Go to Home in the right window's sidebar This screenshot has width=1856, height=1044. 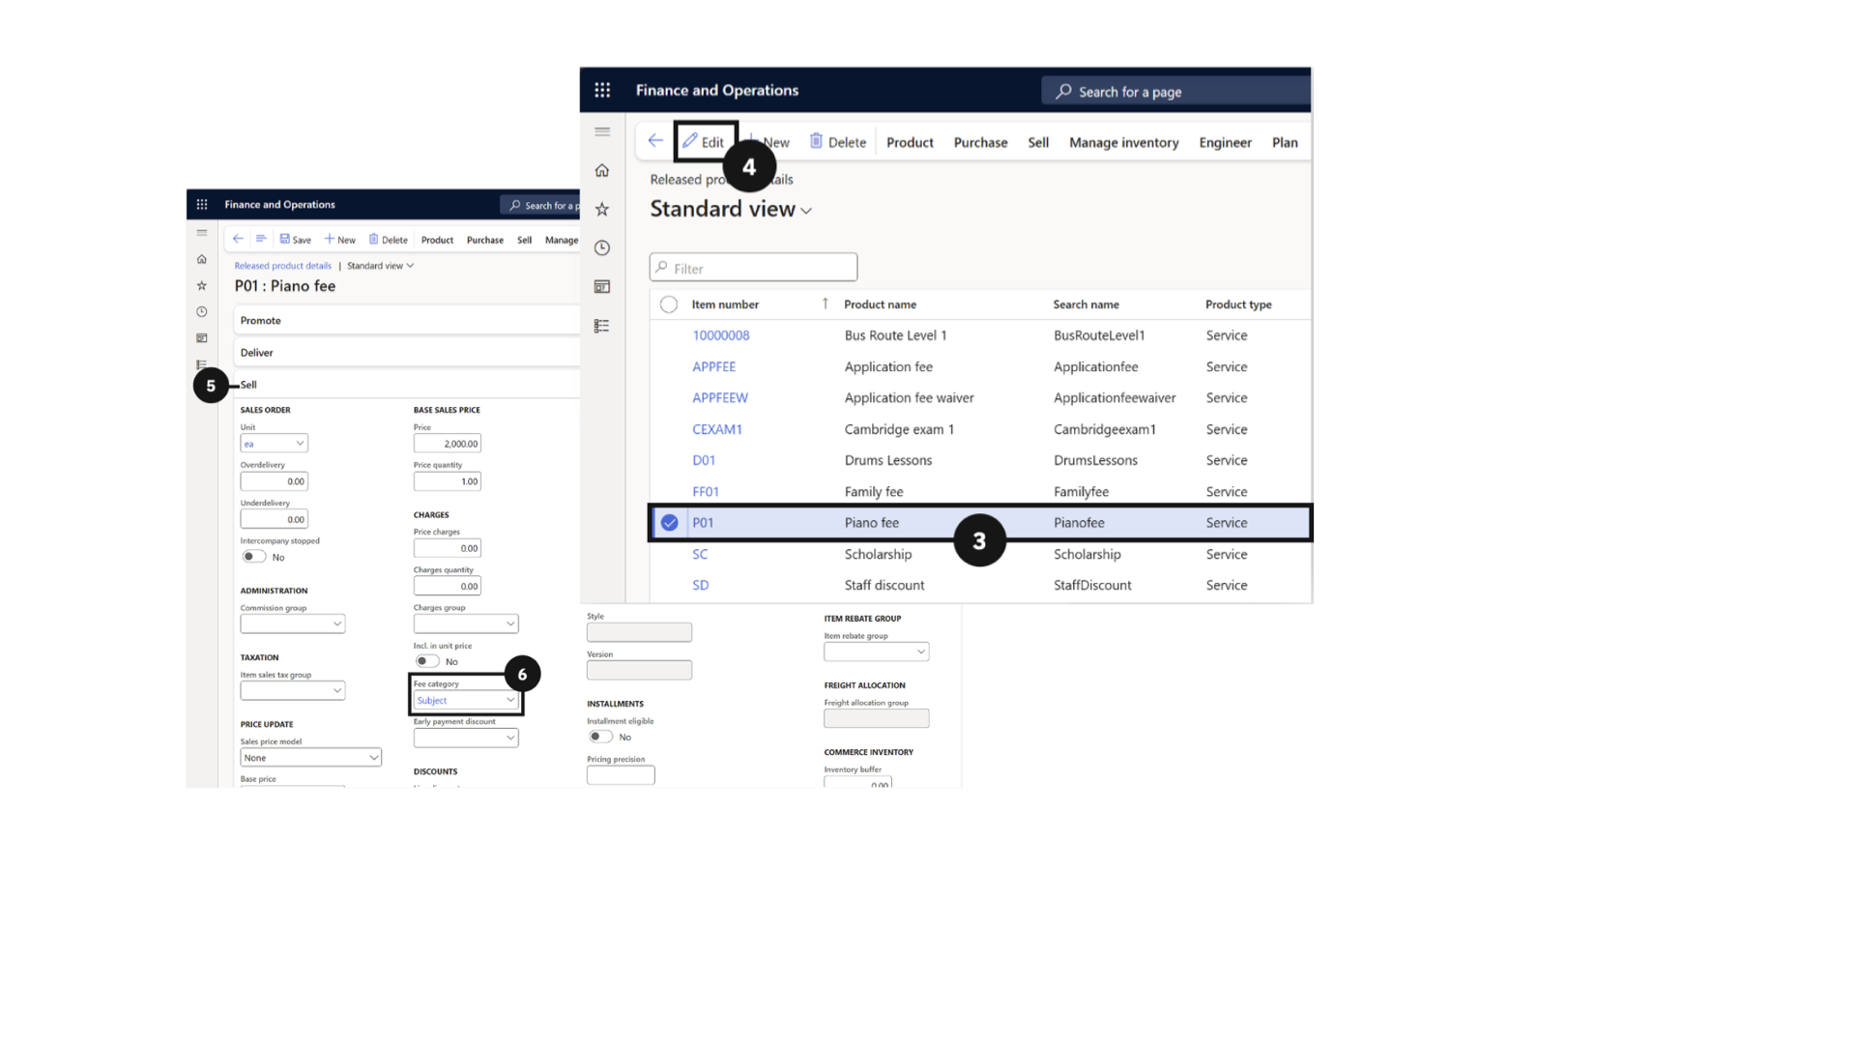(x=602, y=170)
